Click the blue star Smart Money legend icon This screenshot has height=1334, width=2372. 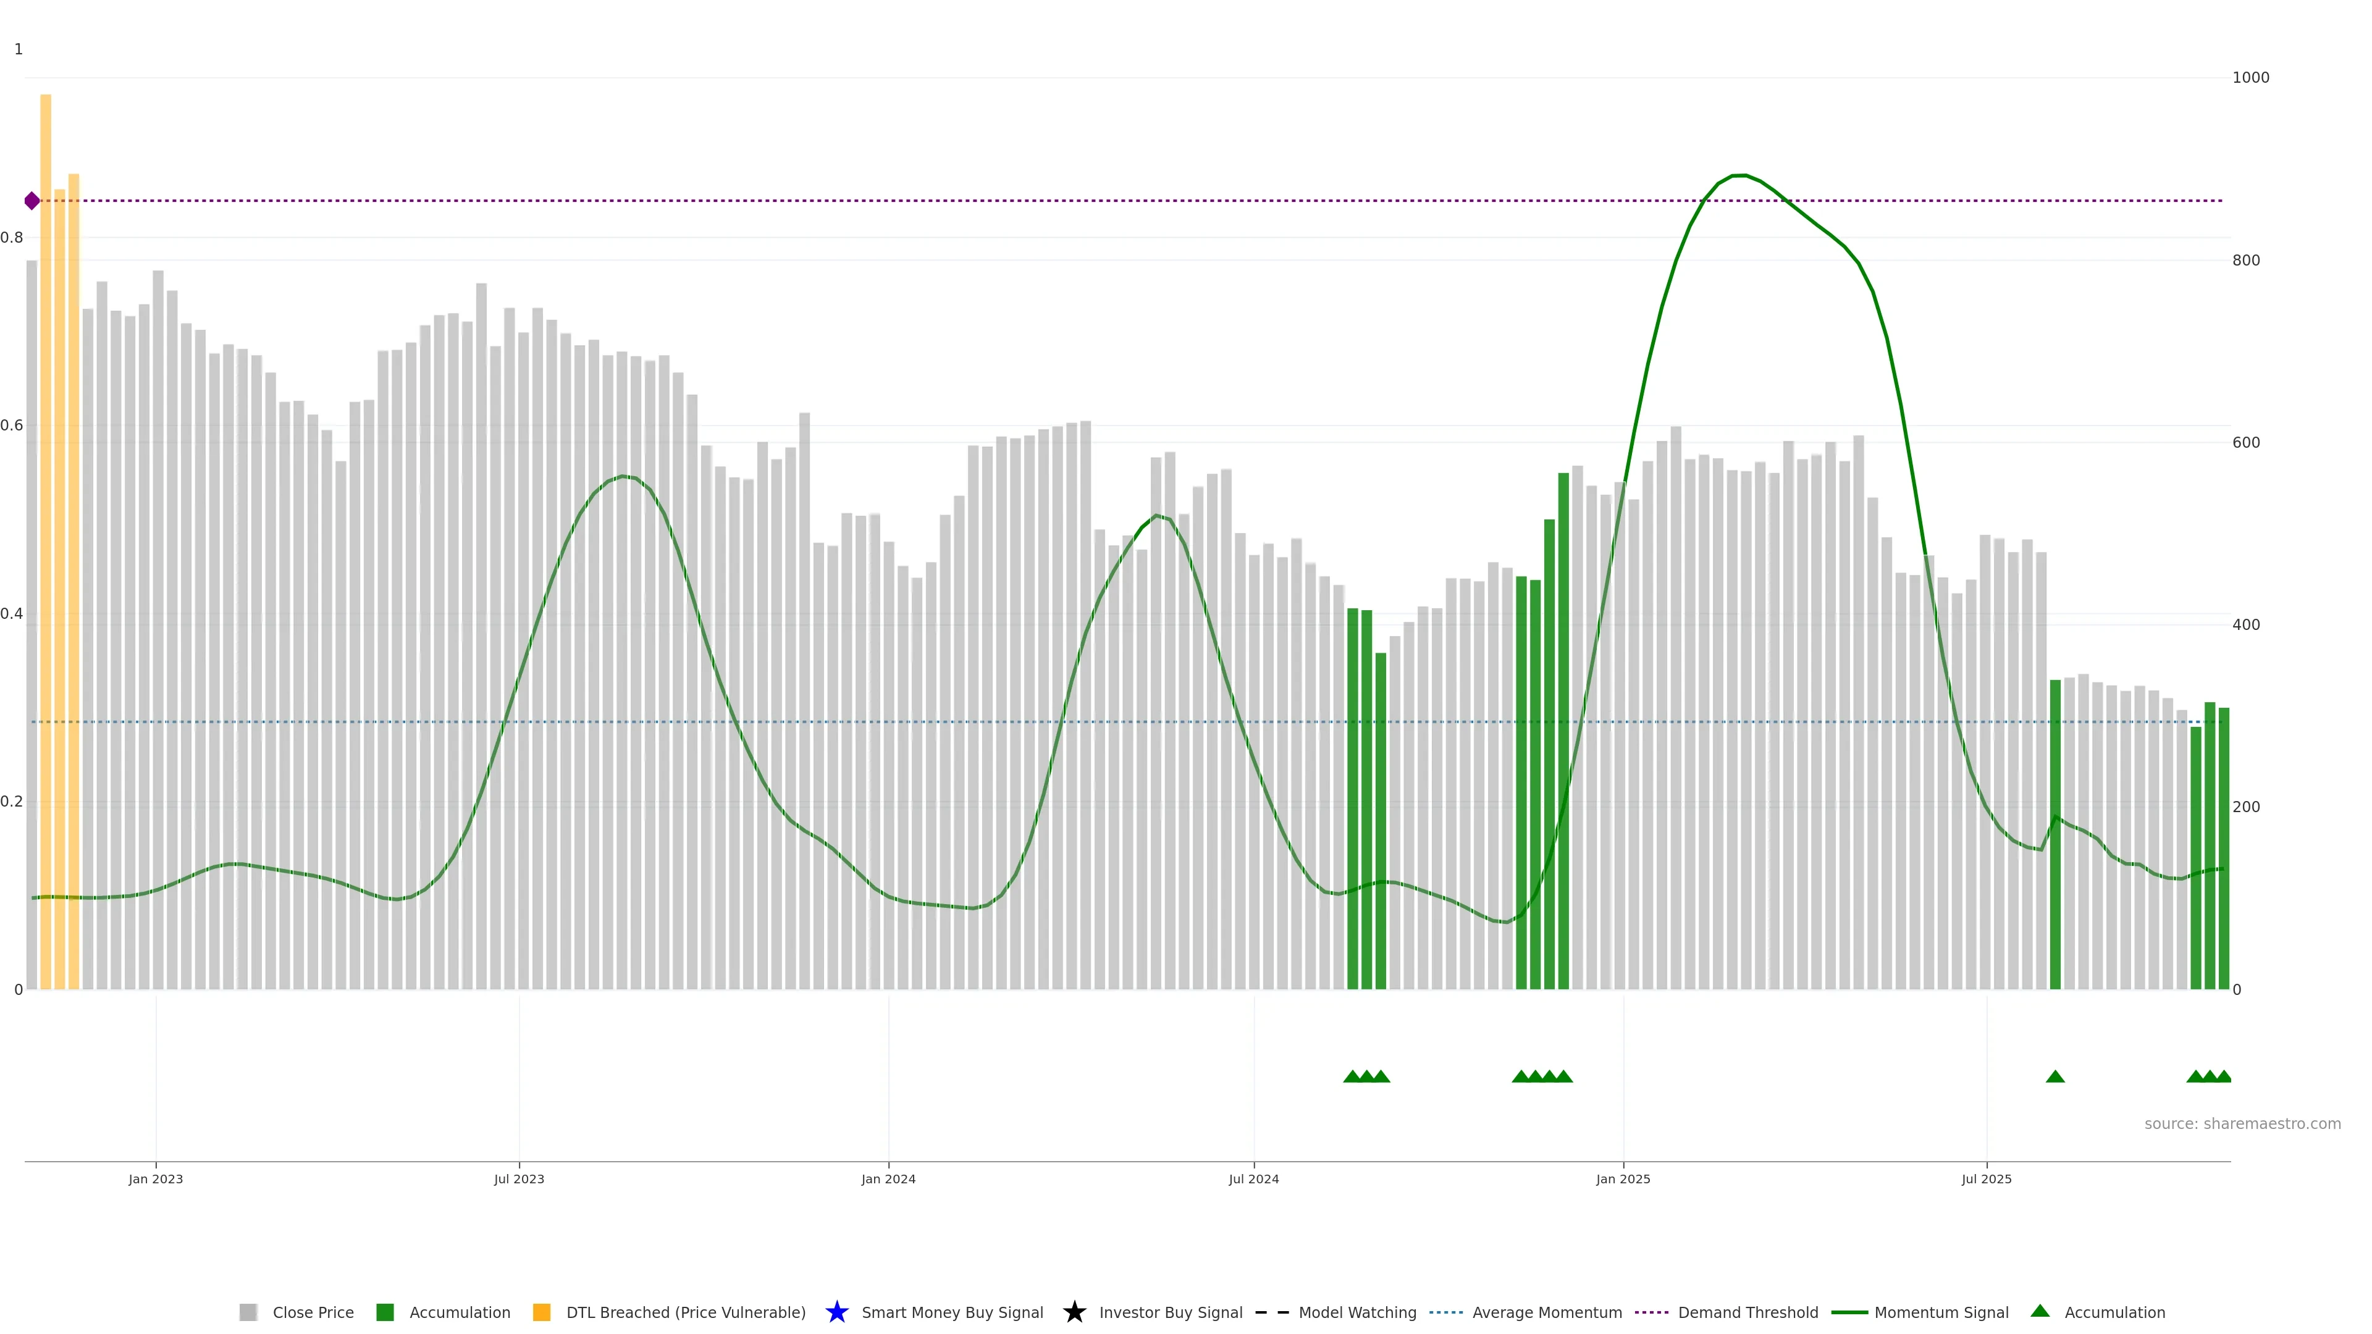click(x=836, y=1312)
